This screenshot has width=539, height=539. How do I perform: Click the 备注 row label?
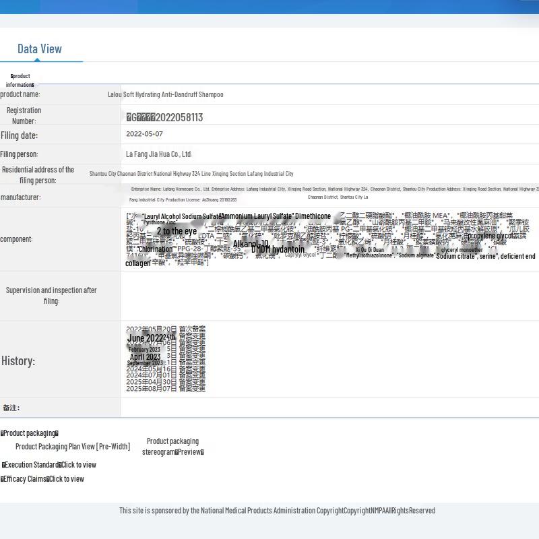click(11, 408)
